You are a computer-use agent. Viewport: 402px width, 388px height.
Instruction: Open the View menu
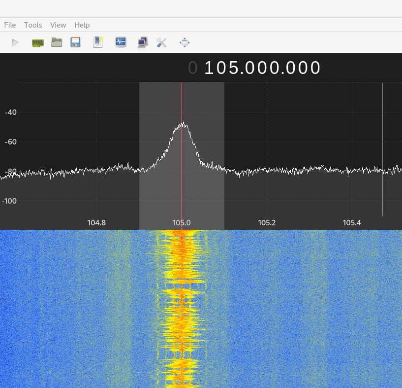(x=58, y=25)
